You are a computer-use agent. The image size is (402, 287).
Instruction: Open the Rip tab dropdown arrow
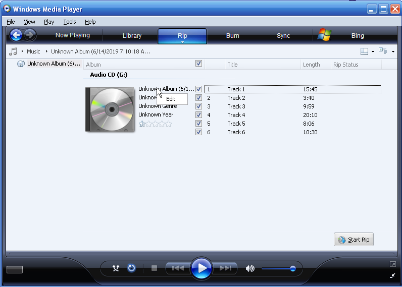point(182,42)
